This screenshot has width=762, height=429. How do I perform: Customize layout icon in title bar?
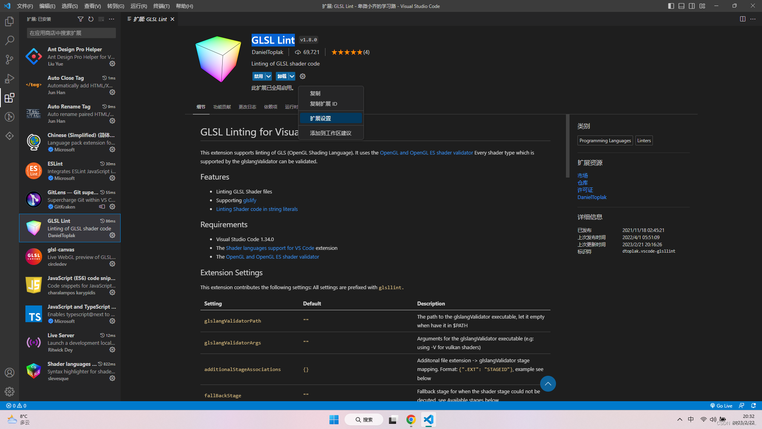pyautogui.click(x=702, y=6)
